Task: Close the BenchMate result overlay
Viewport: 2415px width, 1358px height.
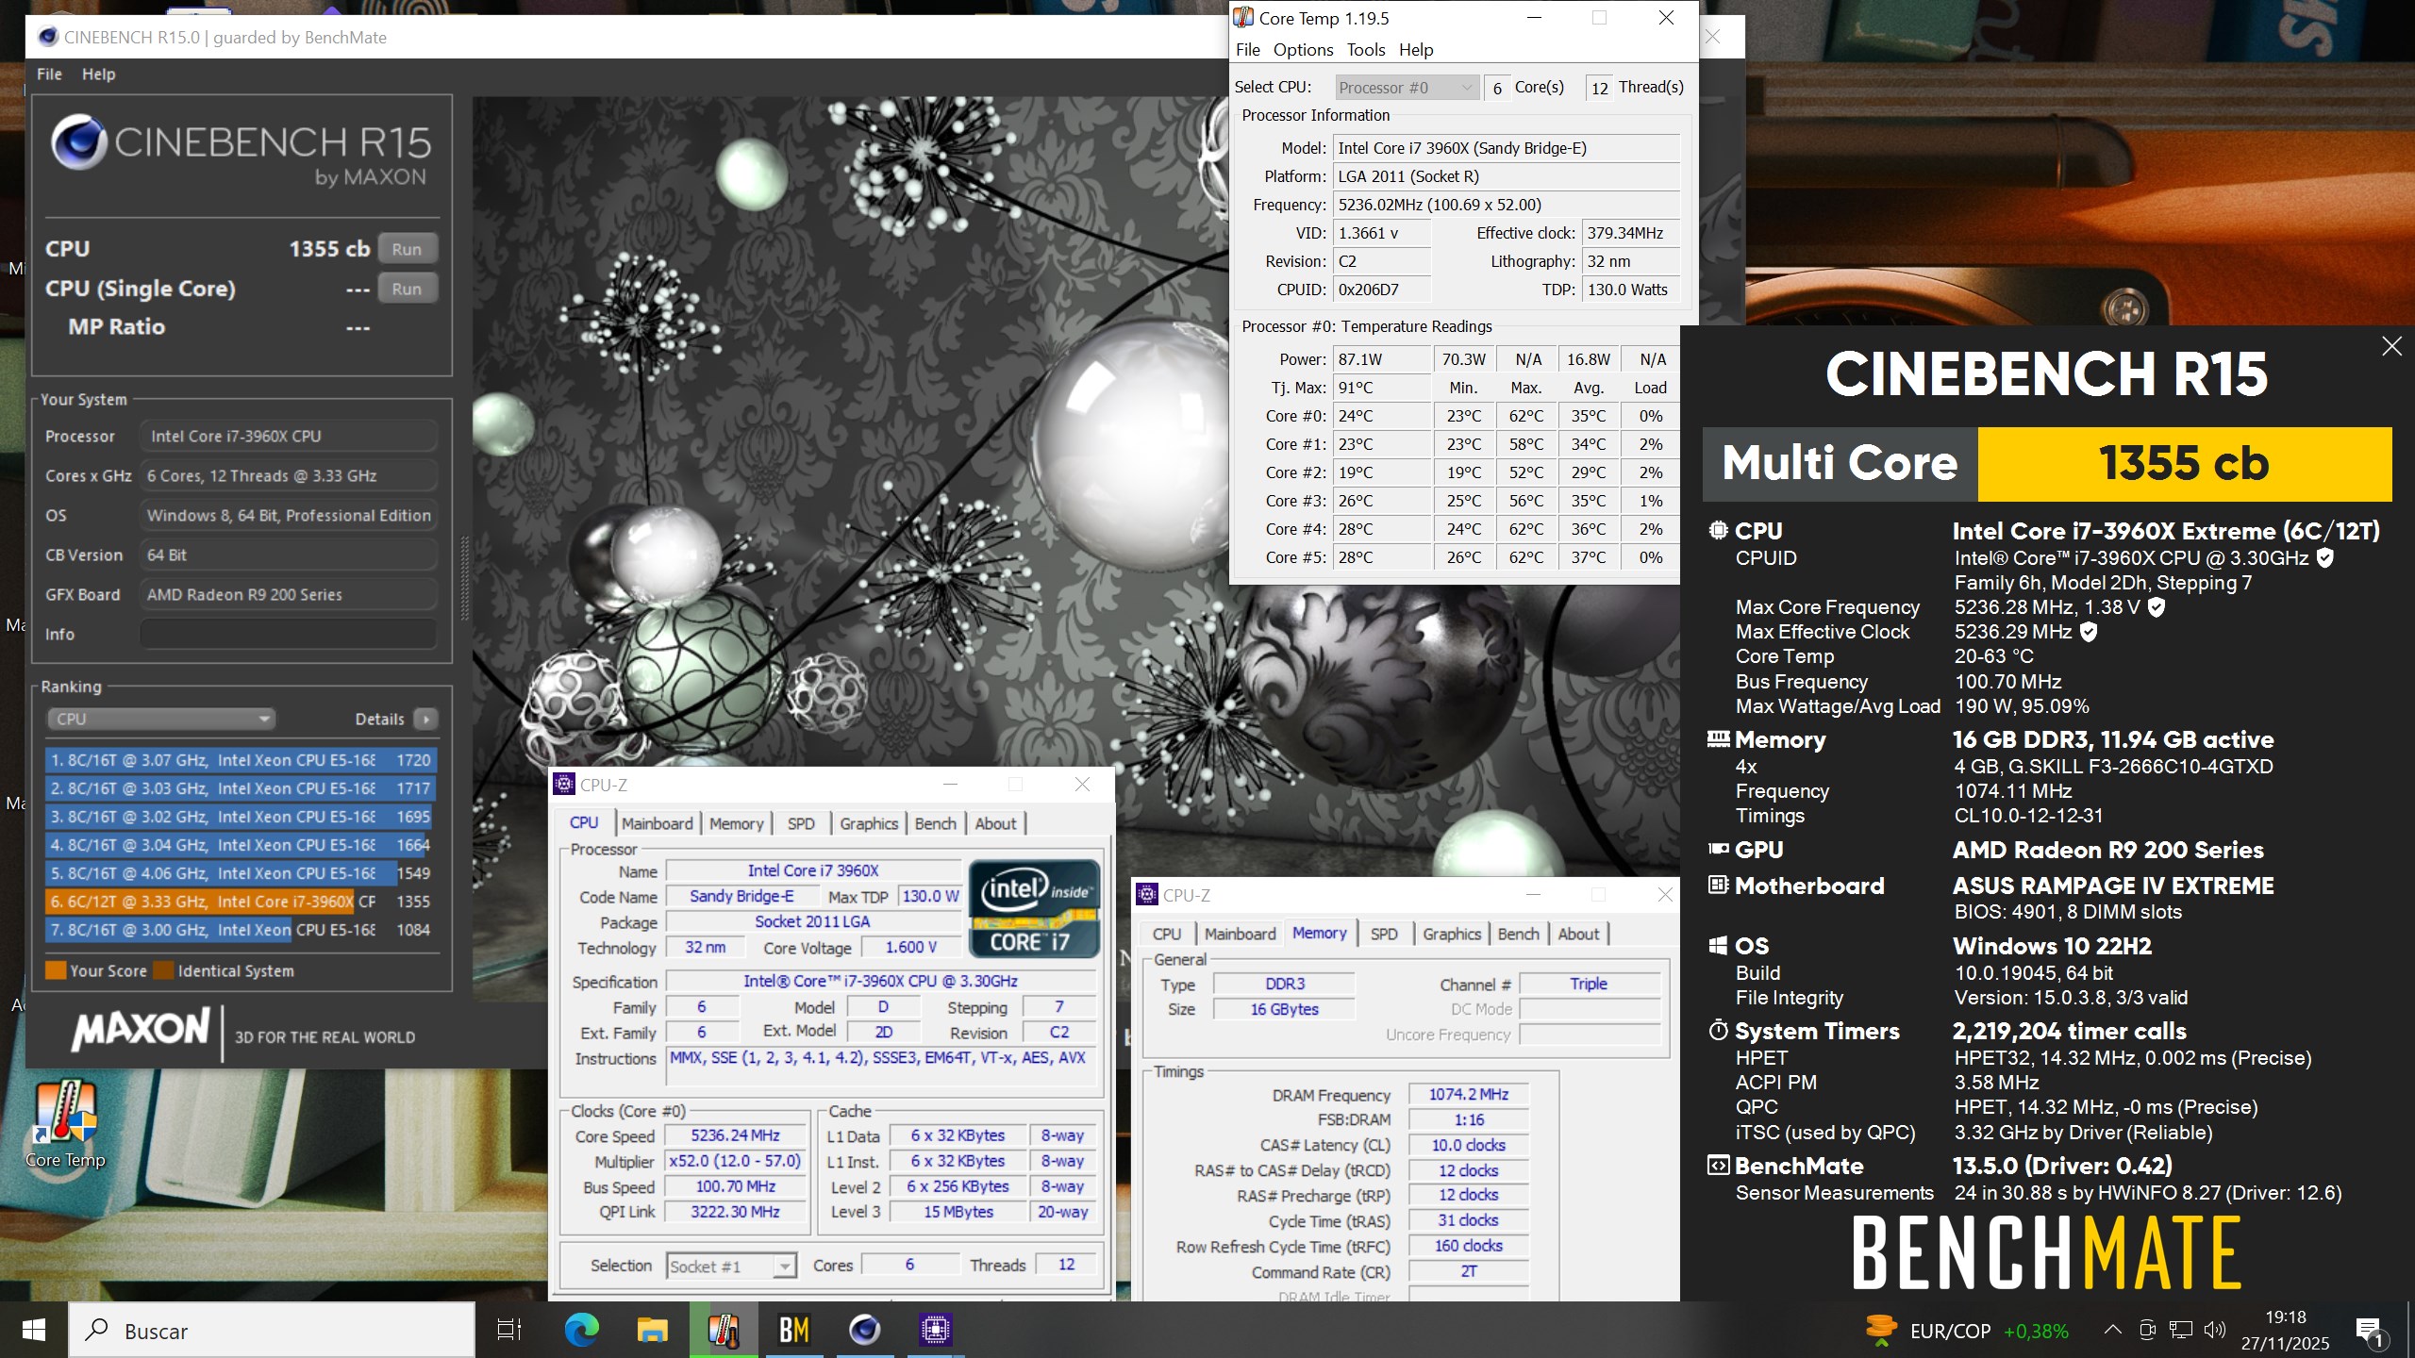Action: pos(2391,346)
